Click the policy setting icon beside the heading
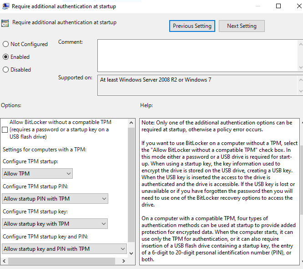 pos(5,23)
